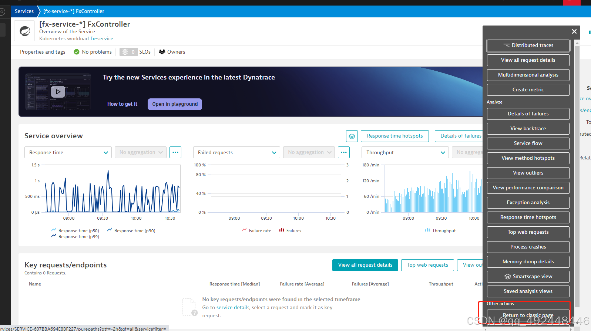This screenshot has height=331, width=591.
Task: Click Response time hotspots button in Service overview
Action: (x=395, y=136)
